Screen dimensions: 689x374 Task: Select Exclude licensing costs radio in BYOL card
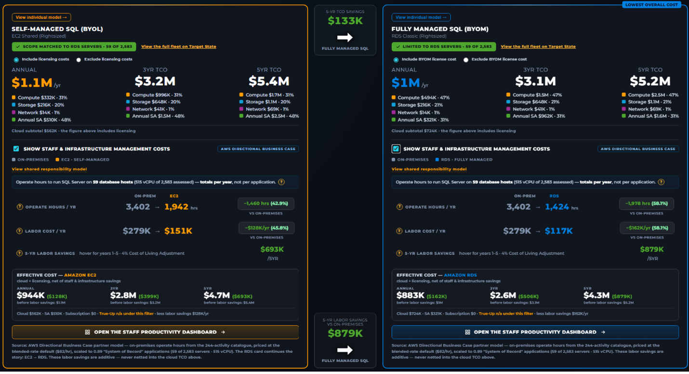[x=79, y=60]
